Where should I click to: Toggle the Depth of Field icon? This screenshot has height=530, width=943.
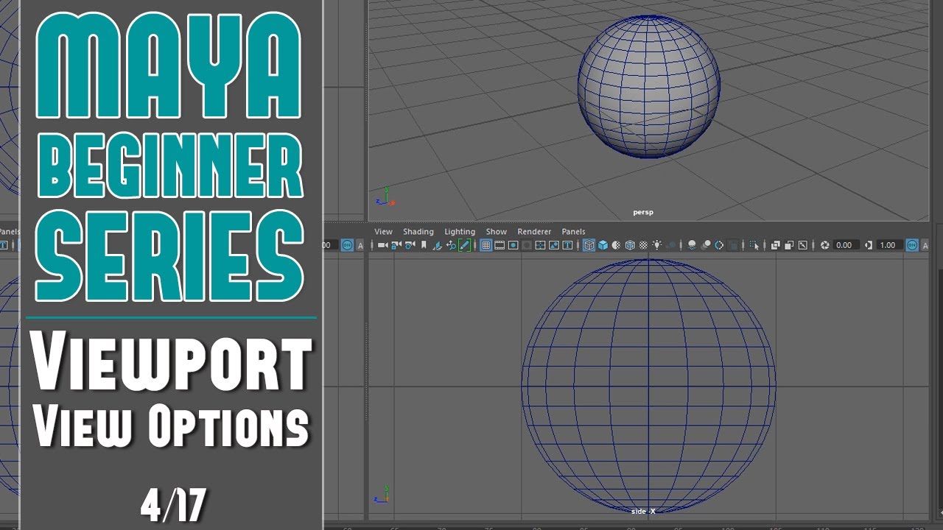click(x=733, y=245)
